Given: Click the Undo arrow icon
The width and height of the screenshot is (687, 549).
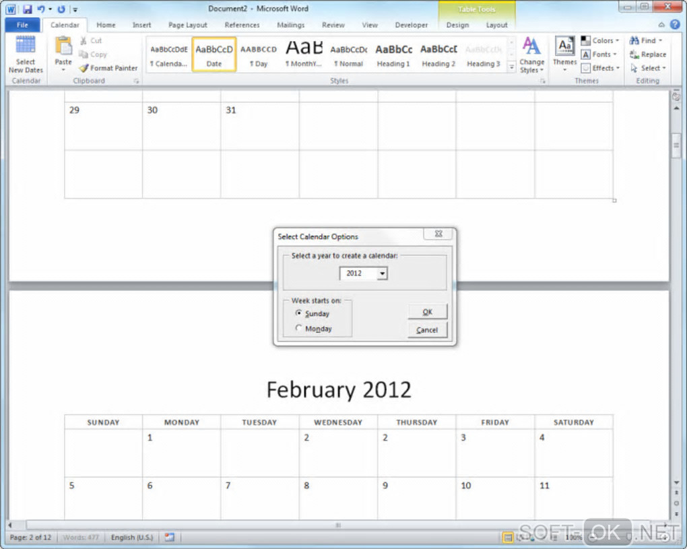Looking at the screenshot, I should coord(40,9).
